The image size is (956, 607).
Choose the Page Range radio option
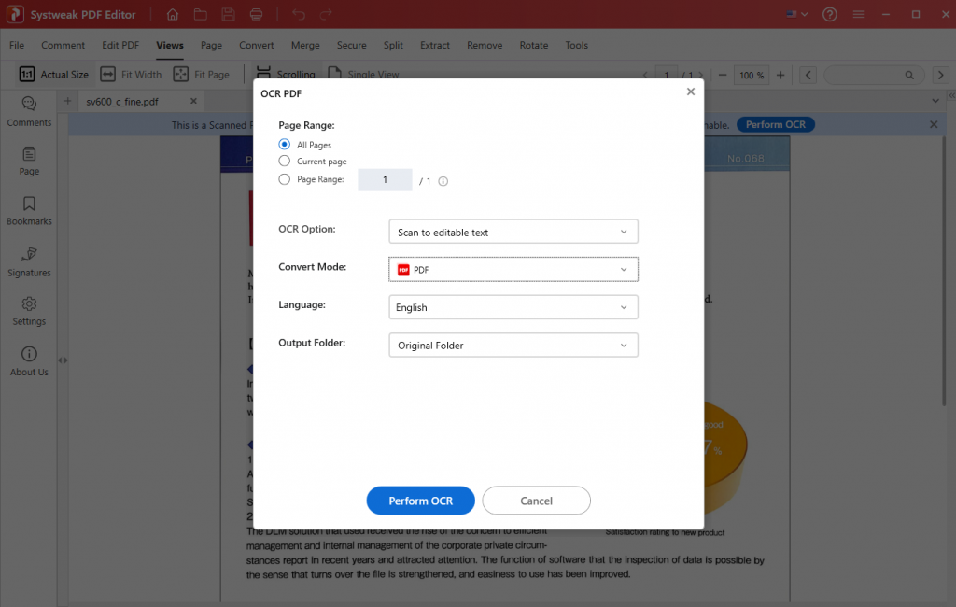click(x=285, y=179)
